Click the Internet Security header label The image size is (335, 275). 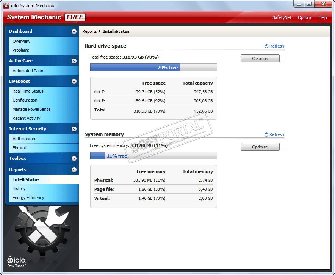tap(28, 129)
